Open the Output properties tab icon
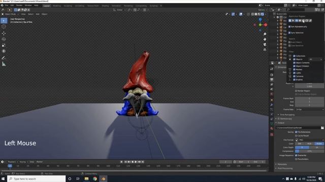The image size is (325, 182). coord(272,80)
